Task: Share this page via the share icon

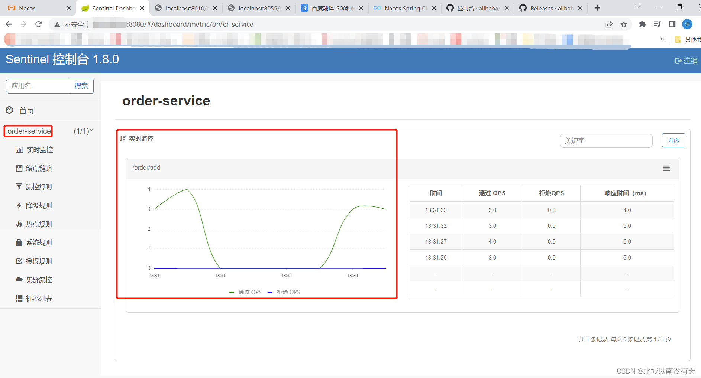Action: coord(609,25)
